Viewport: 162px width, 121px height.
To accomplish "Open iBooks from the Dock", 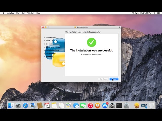I will click(98, 105).
